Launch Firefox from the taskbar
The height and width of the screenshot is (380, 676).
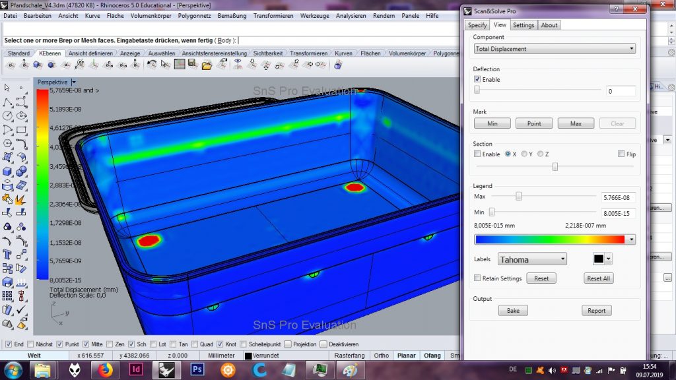105,369
